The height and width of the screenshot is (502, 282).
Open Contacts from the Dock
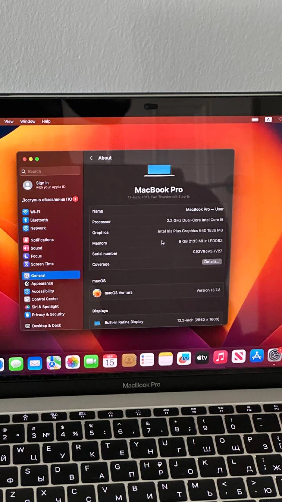(129, 360)
